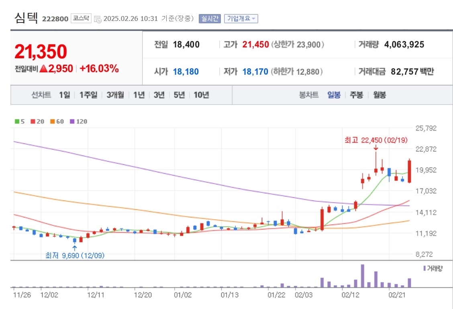Click the 01/02 date axis label
Image resolution: width=453 pixels, height=309 pixels.
(x=183, y=295)
